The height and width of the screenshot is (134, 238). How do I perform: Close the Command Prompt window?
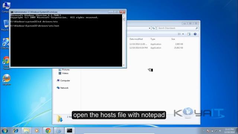click(x=122, y=12)
